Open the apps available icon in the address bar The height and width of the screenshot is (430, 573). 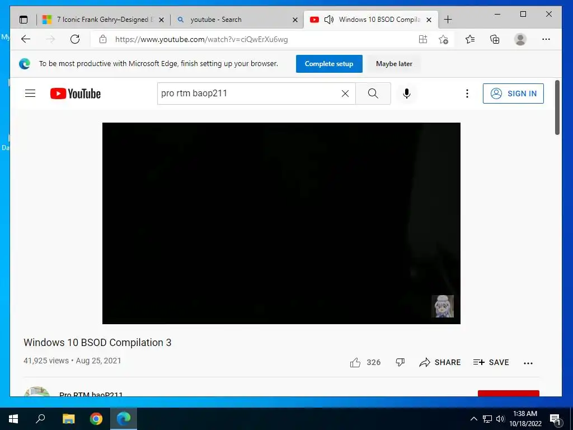[x=423, y=39]
